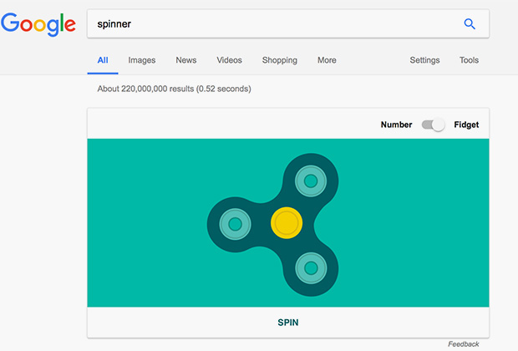Open the Tools search filters

click(x=469, y=60)
